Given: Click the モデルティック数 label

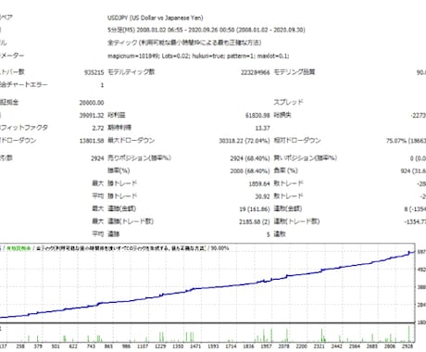Looking at the screenshot, I should [x=132, y=72].
